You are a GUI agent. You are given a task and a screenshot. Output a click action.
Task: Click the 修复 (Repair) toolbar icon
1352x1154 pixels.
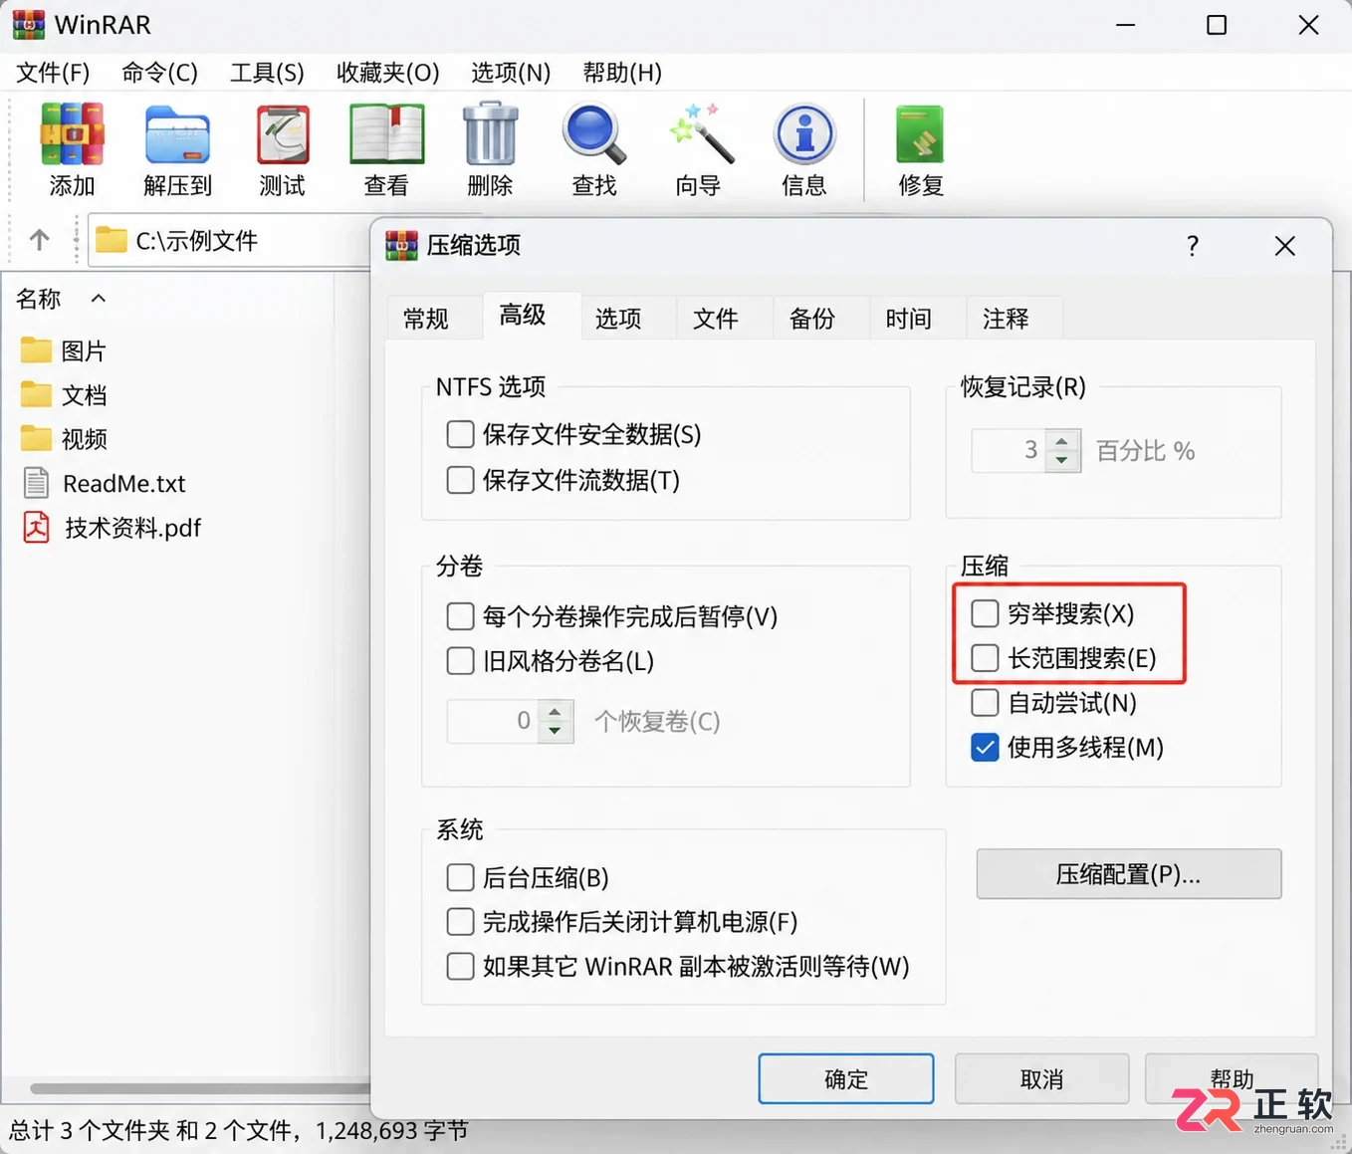click(920, 134)
